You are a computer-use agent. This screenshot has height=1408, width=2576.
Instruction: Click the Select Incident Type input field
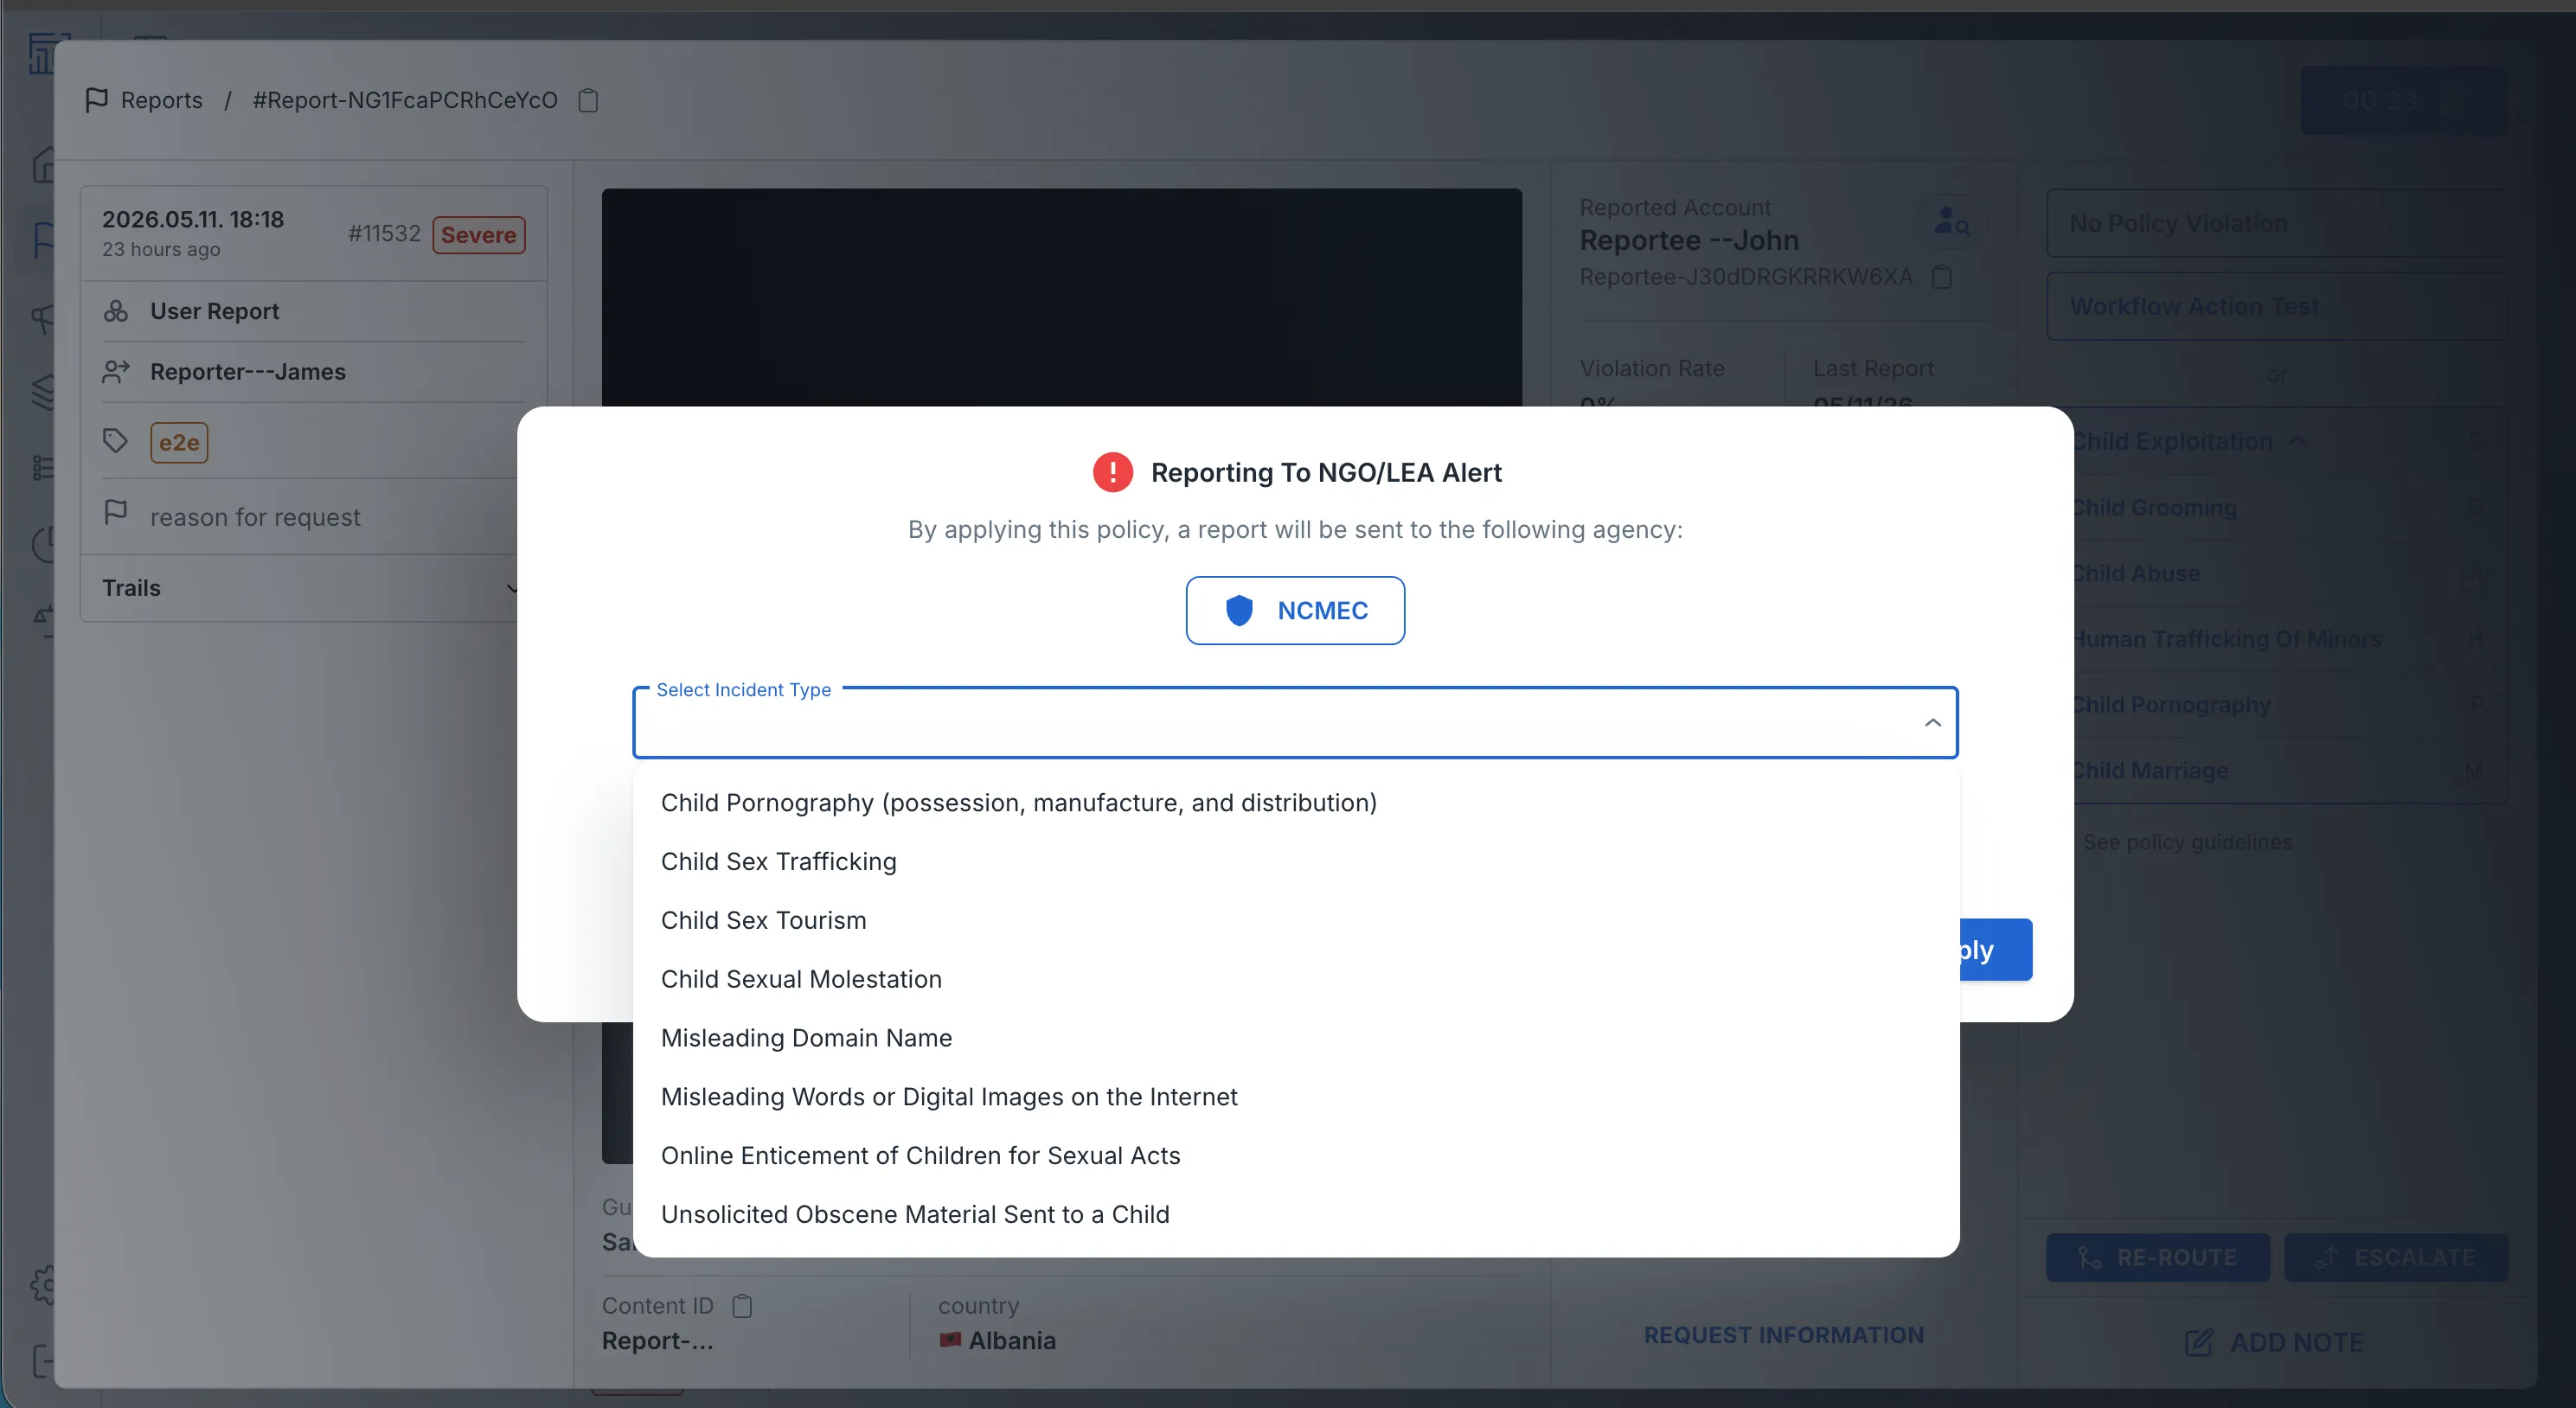[x=1295, y=722]
